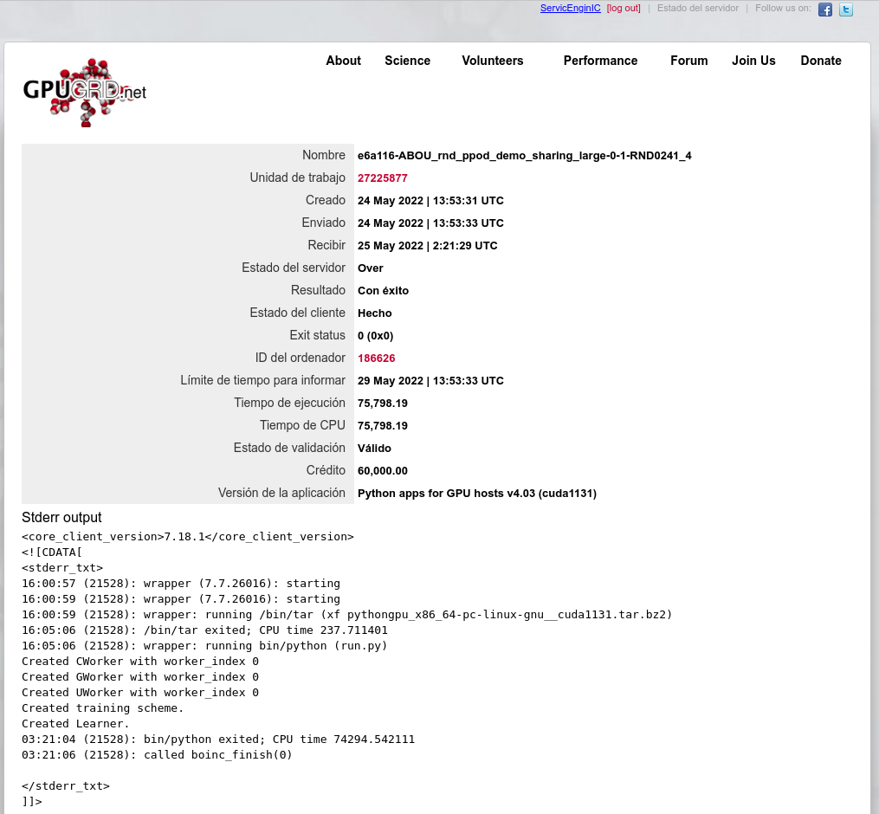Viewport: 879px width, 814px height.
Task: Click the Unidad de trabajo label
Action: (x=297, y=178)
